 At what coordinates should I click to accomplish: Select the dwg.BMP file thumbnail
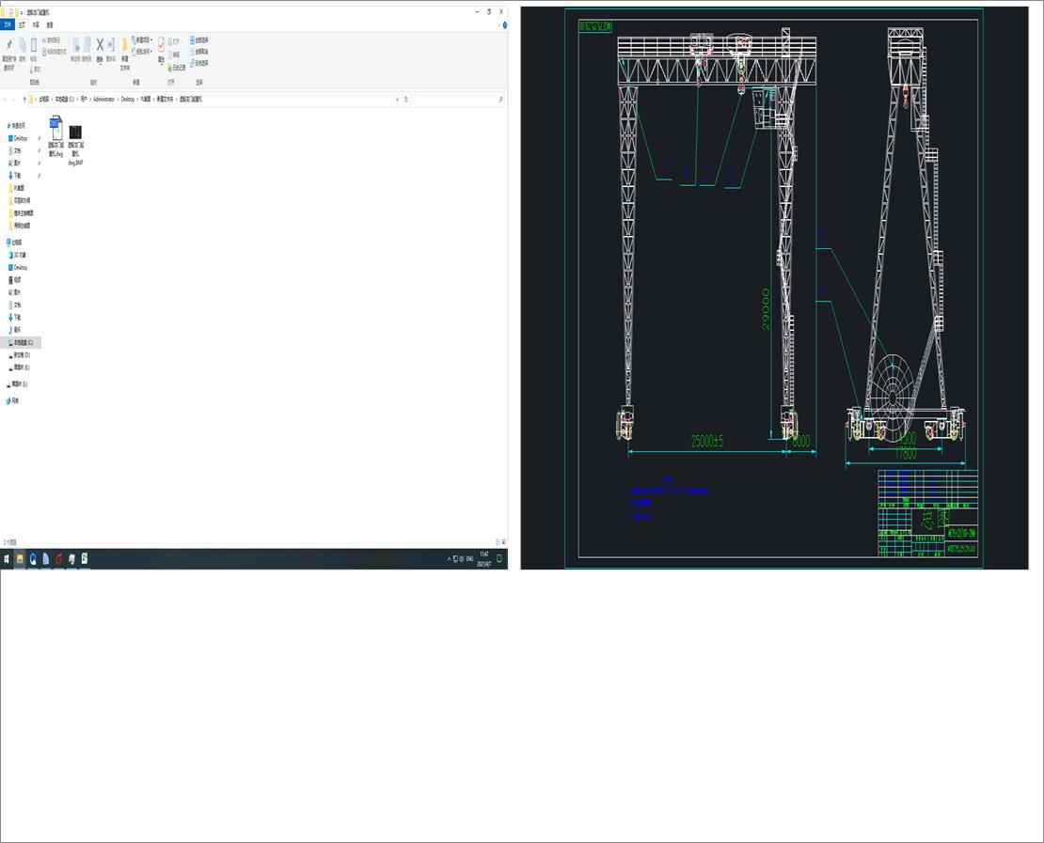[75, 132]
